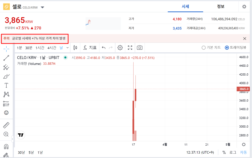Viewport: 252px width, 158px height.
Task: Switch to the 정보 tab
Action: click(221, 6)
